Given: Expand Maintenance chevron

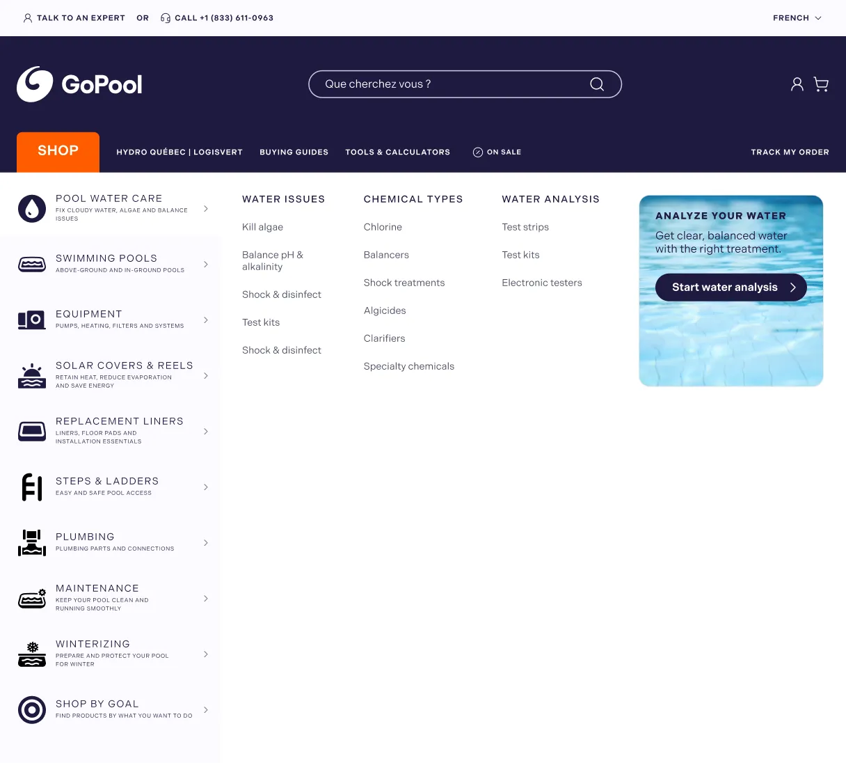Looking at the screenshot, I should [206, 599].
